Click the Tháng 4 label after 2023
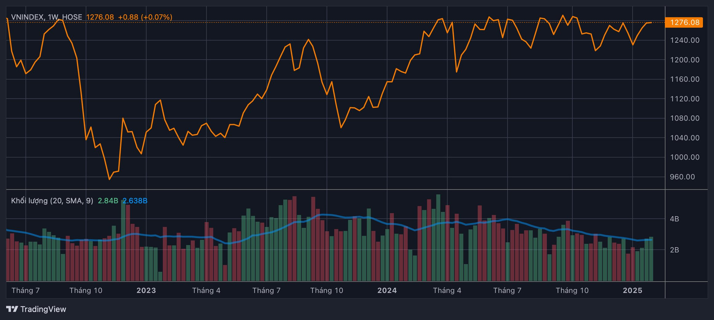The width and height of the screenshot is (714, 320). [206, 291]
